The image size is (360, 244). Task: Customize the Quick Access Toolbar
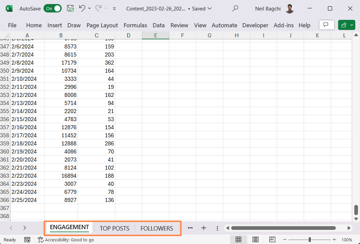tap(114, 8)
